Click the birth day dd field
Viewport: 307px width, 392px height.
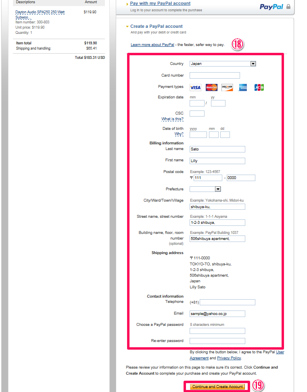click(x=225, y=135)
